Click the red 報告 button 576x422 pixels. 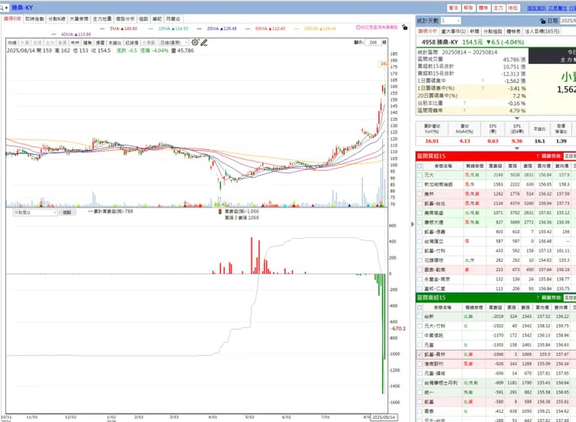[x=468, y=8]
